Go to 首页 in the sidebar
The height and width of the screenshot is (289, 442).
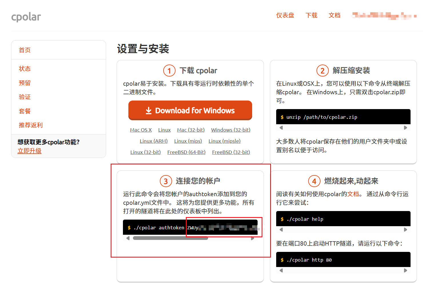point(25,50)
